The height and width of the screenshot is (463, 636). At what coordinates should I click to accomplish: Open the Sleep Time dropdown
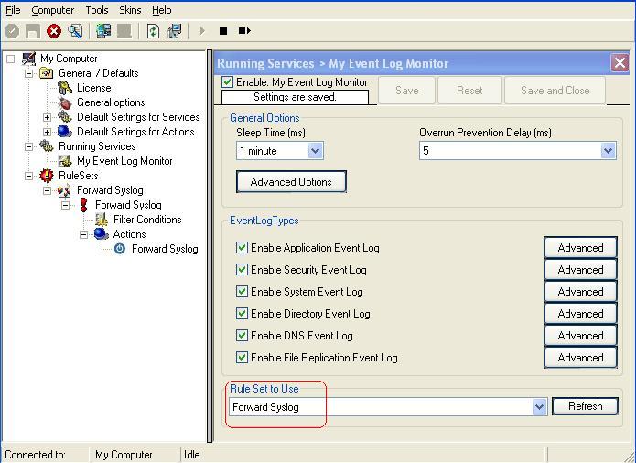(x=315, y=151)
